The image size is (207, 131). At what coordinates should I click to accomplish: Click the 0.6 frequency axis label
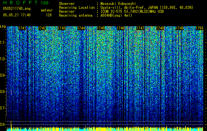pos(3,124)
